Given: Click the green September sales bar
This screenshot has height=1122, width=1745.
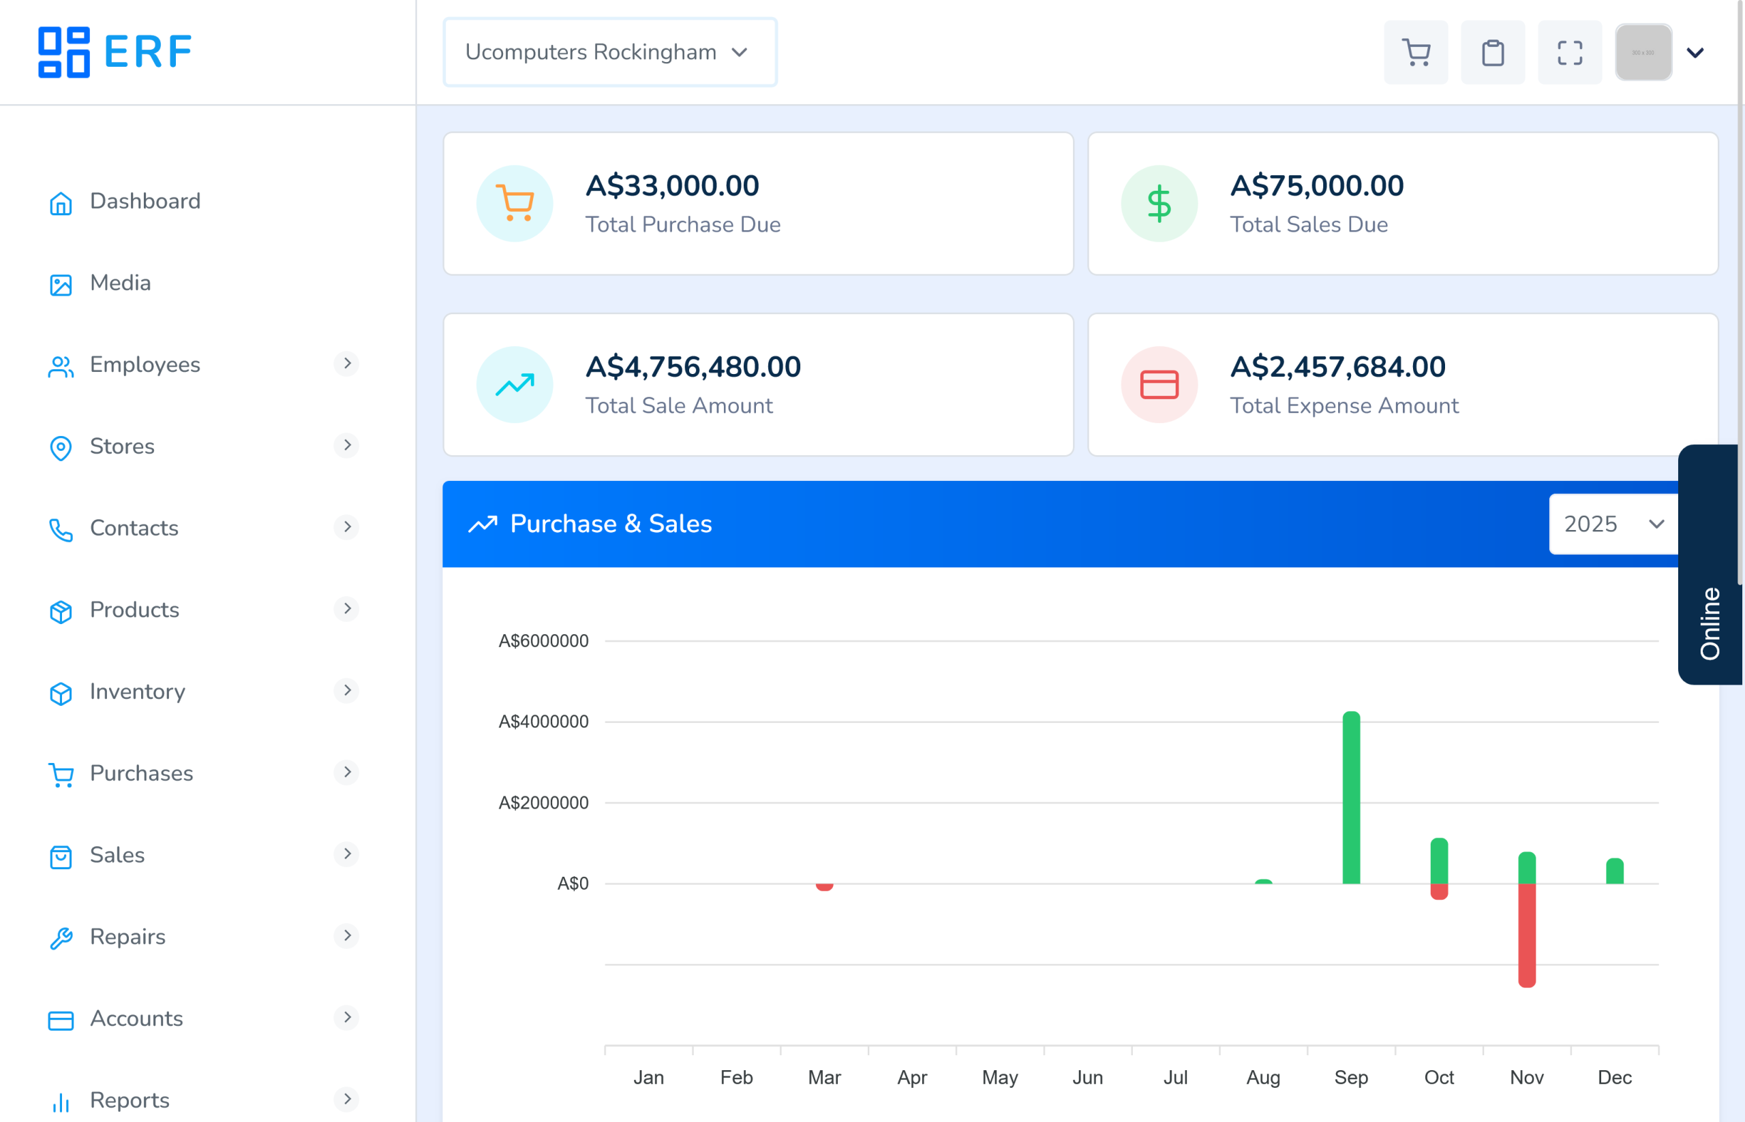Looking at the screenshot, I should [1350, 798].
